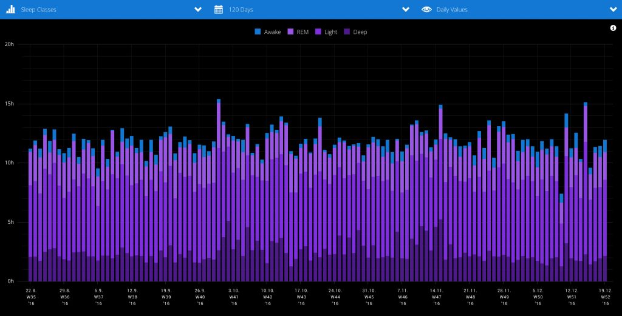Click the 28.11. W49 date label

coord(504,297)
